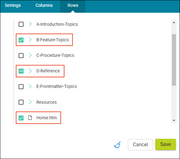Open the Columns tab
180x159 pixels.
44,5
